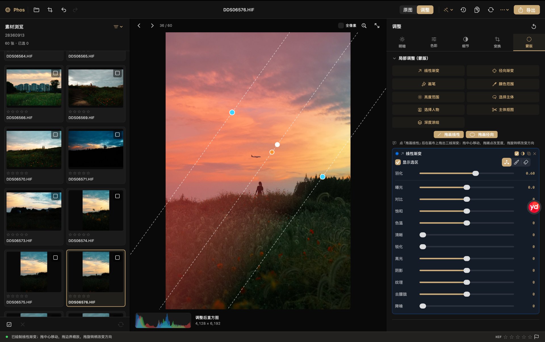Tick the checkbox on DDS06566.HIF thumbnail
The image size is (545, 342).
point(56,73)
